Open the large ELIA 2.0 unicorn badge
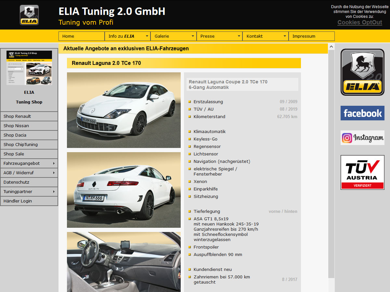Viewport: 390px width, 292px height. (x=362, y=72)
